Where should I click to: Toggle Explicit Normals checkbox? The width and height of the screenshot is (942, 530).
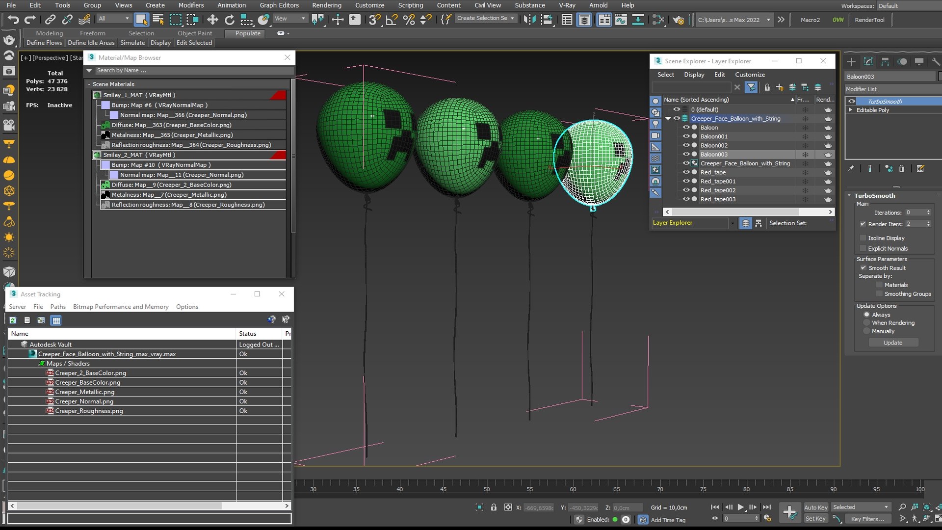tap(863, 248)
